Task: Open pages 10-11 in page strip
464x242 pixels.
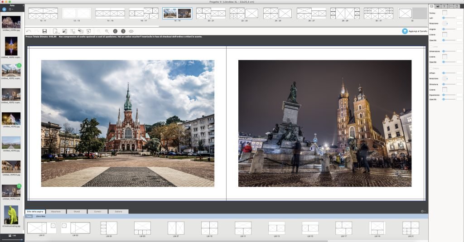Action: [43, 13]
